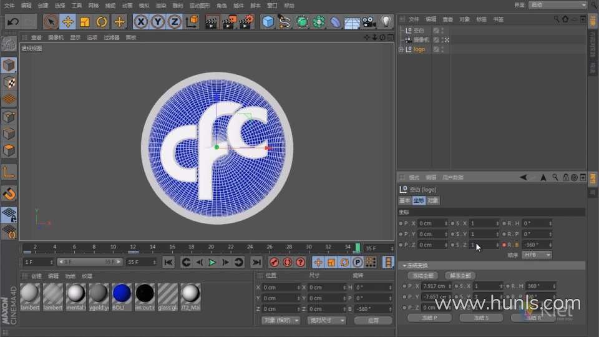Toggle Autokeying red button
Screen dimensions: 599x337
pos(287,262)
